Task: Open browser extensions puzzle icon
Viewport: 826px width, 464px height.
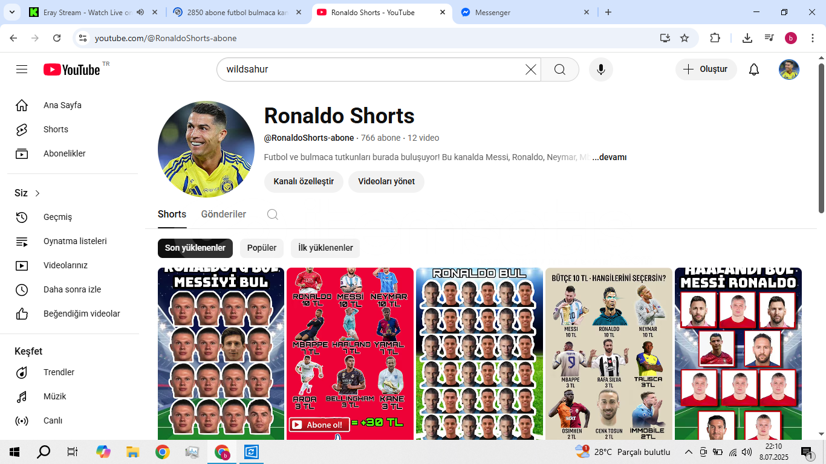Action: [x=715, y=38]
